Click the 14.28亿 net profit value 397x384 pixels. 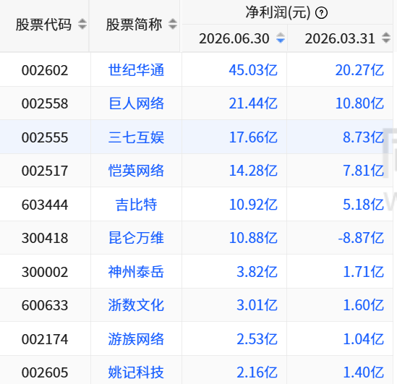click(253, 171)
